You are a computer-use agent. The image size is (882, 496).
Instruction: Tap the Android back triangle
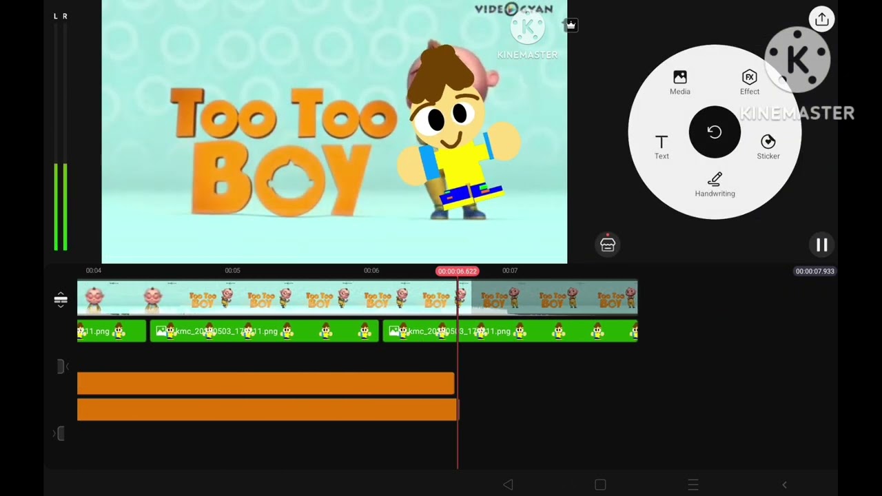pyautogui.click(x=508, y=485)
